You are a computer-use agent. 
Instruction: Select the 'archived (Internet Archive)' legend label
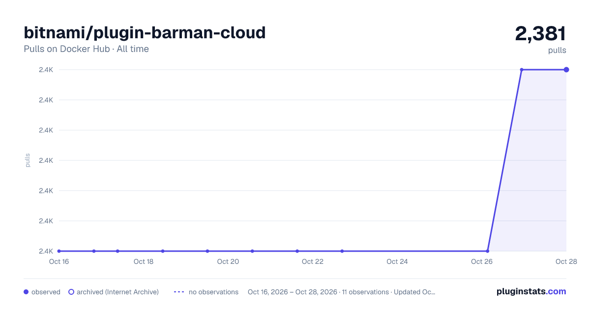click(118, 292)
